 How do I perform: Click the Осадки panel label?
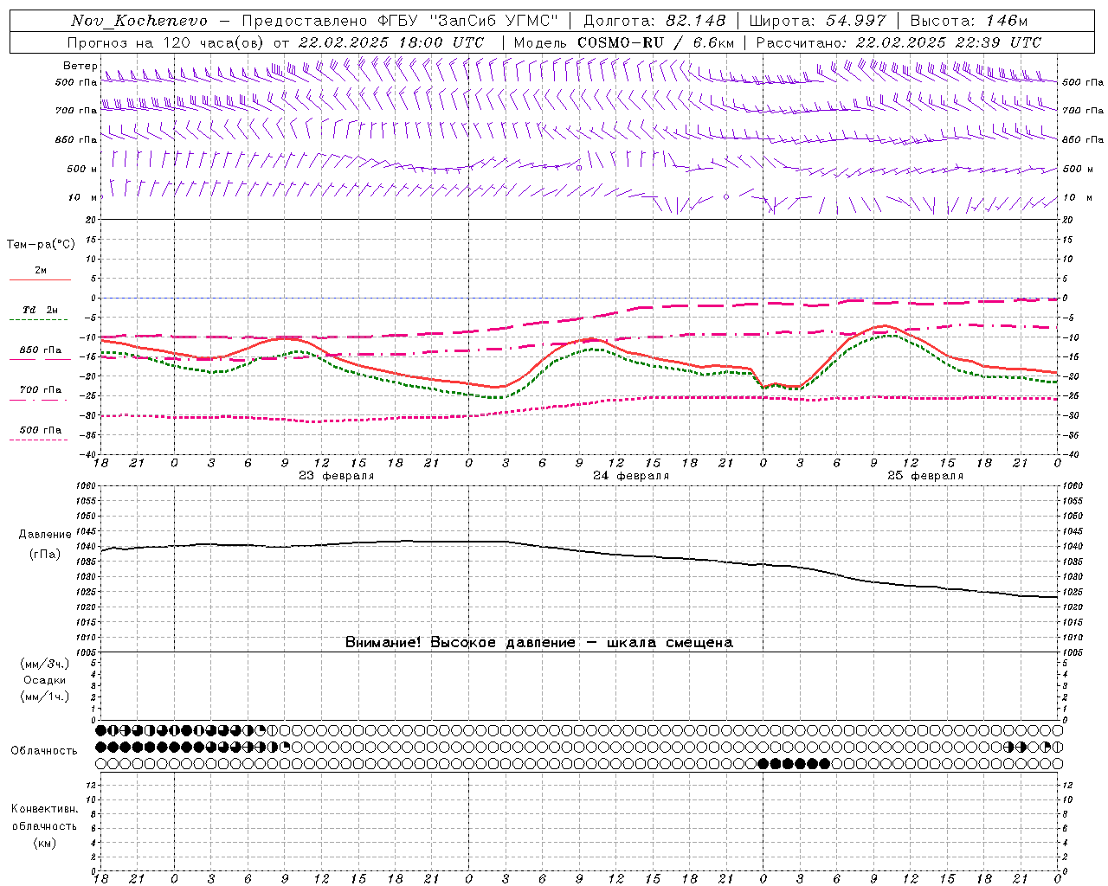tap(44, 680)
